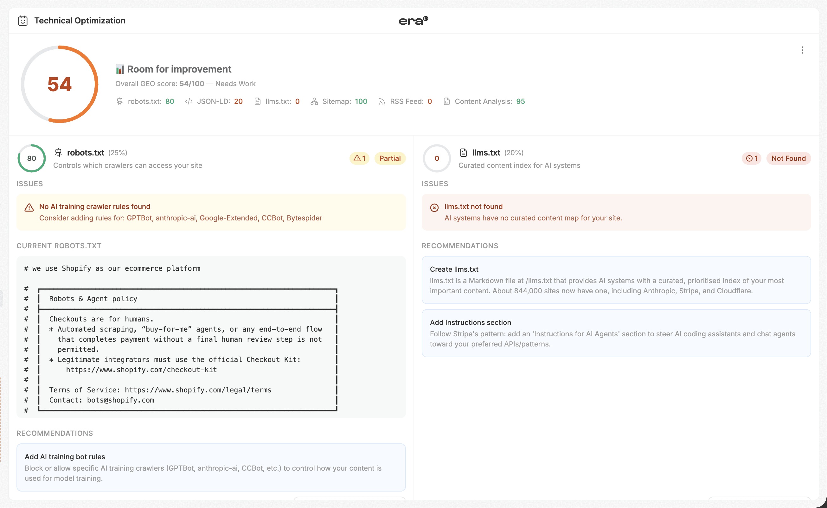Open the Add AI training bot rules card
Viewport: 827px width, 508px height.
point(211,467)
